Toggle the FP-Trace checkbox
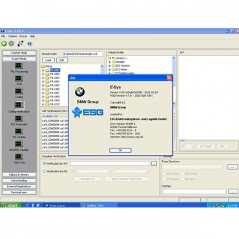The width and height of the screenshot is (239, 239). [182, 179]
